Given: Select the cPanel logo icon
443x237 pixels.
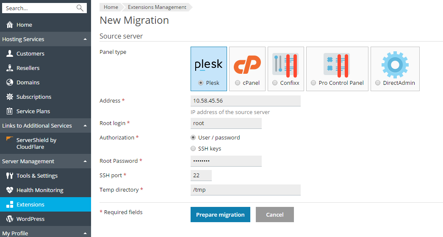Looking at the screenshot, I should click(x=247, y=64).
